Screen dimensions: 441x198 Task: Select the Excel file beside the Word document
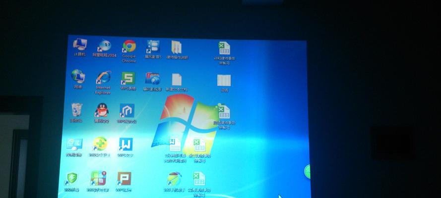(200, 150)
